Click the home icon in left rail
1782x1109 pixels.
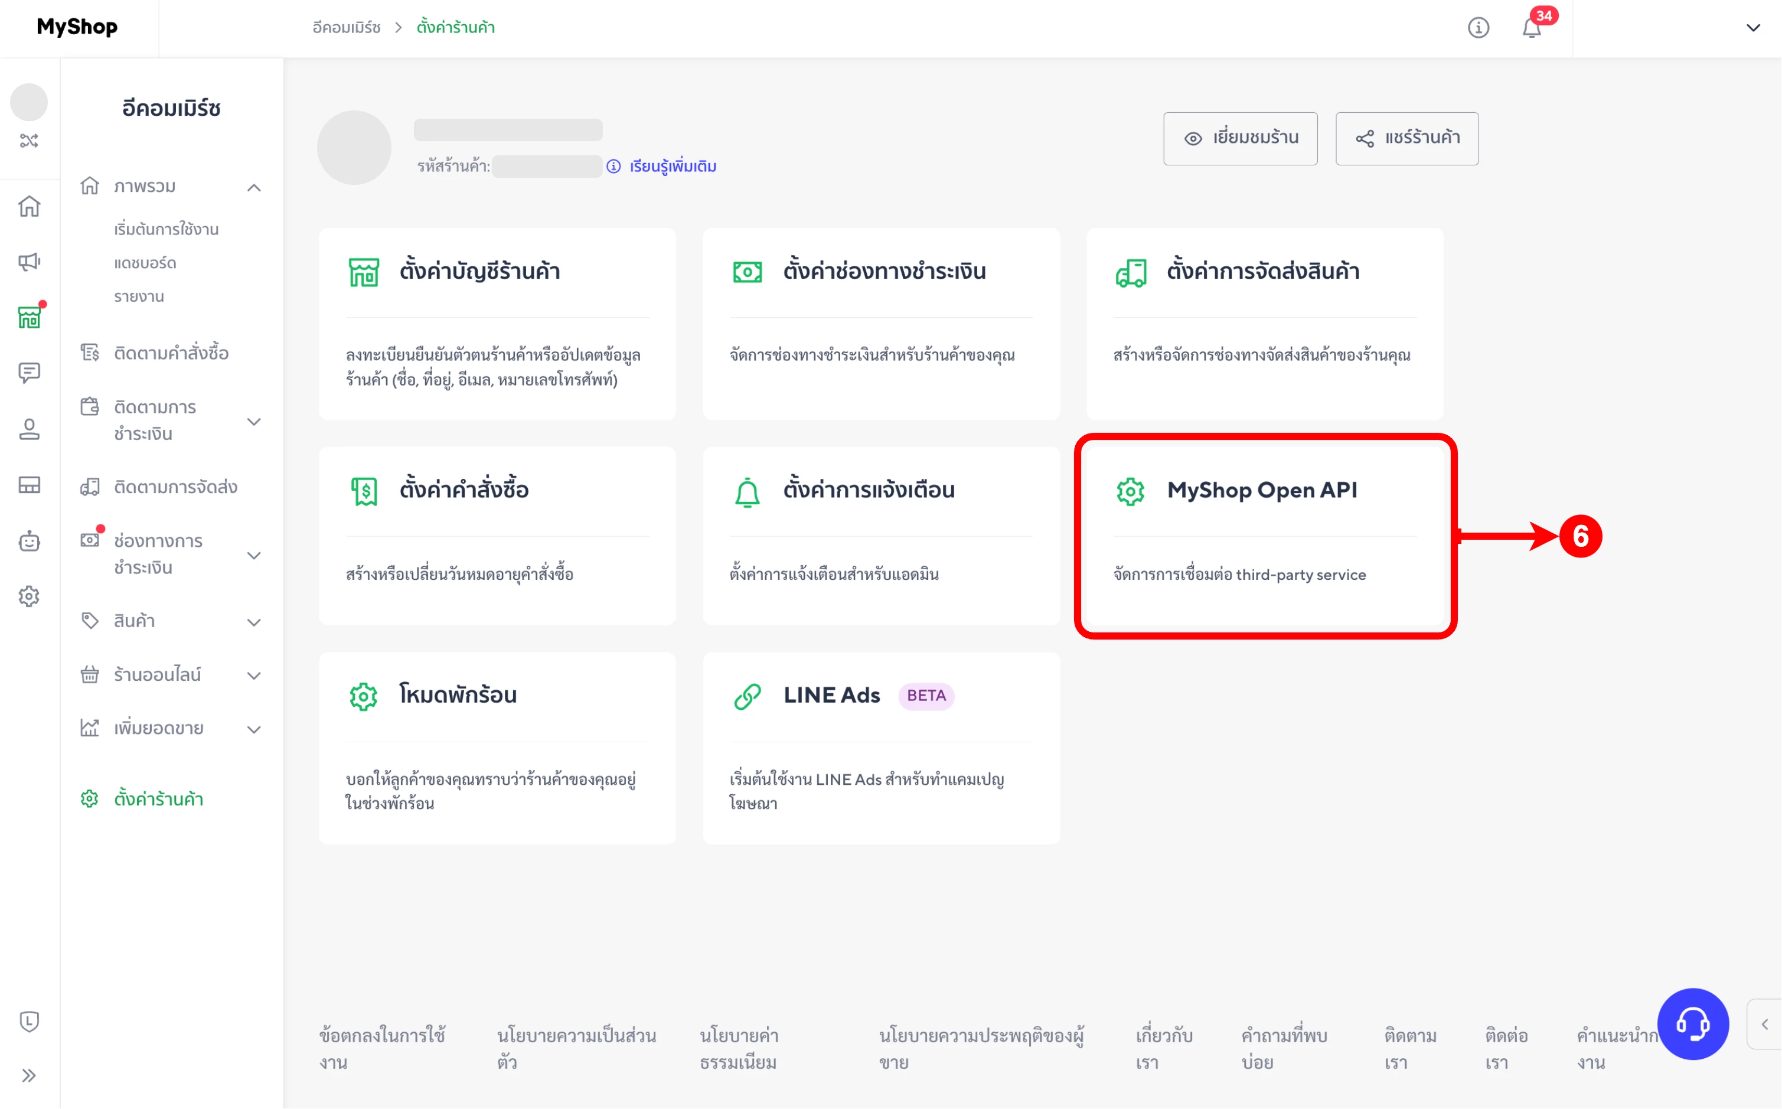[30, 207]
